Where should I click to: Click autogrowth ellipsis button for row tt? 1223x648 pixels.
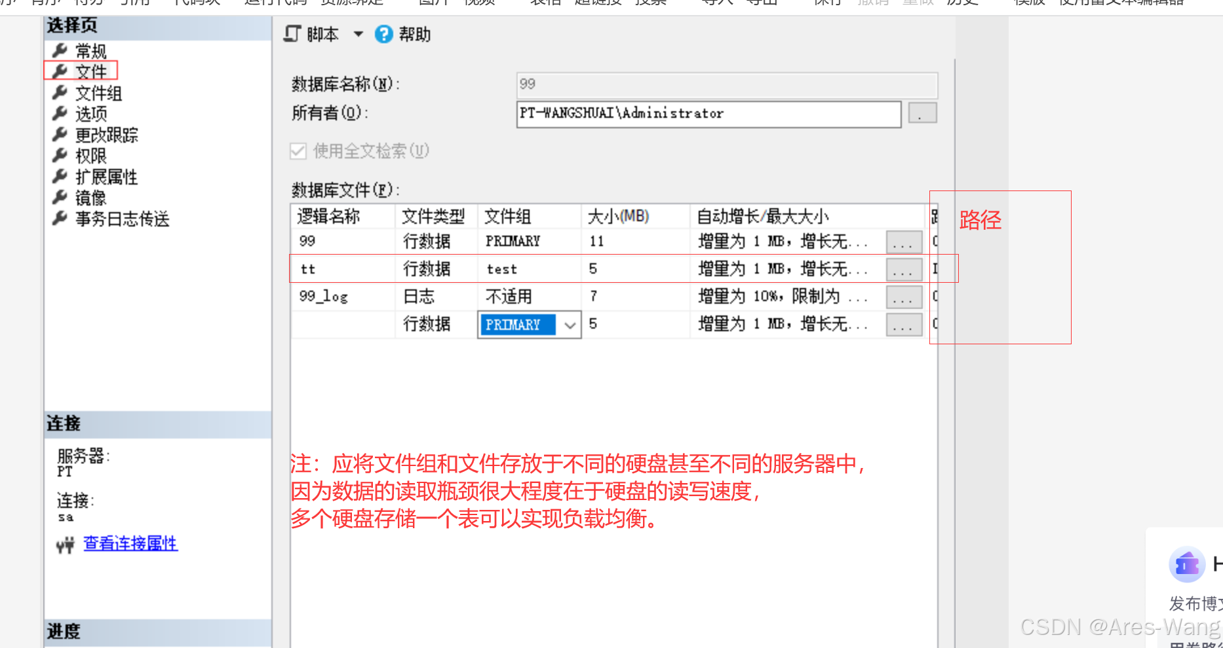click(903, 269)
